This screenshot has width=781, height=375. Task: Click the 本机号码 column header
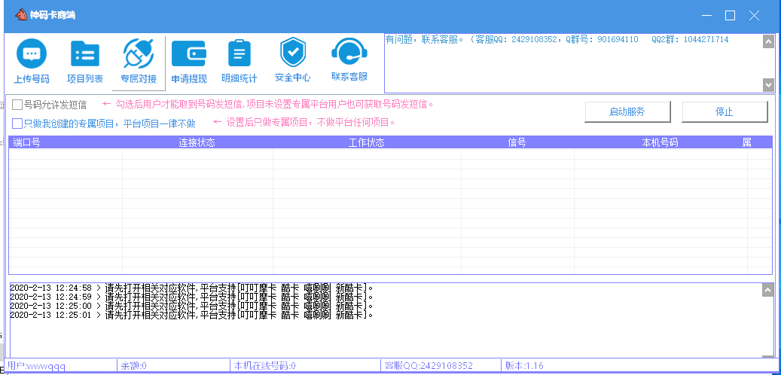[x=660, y=142]
